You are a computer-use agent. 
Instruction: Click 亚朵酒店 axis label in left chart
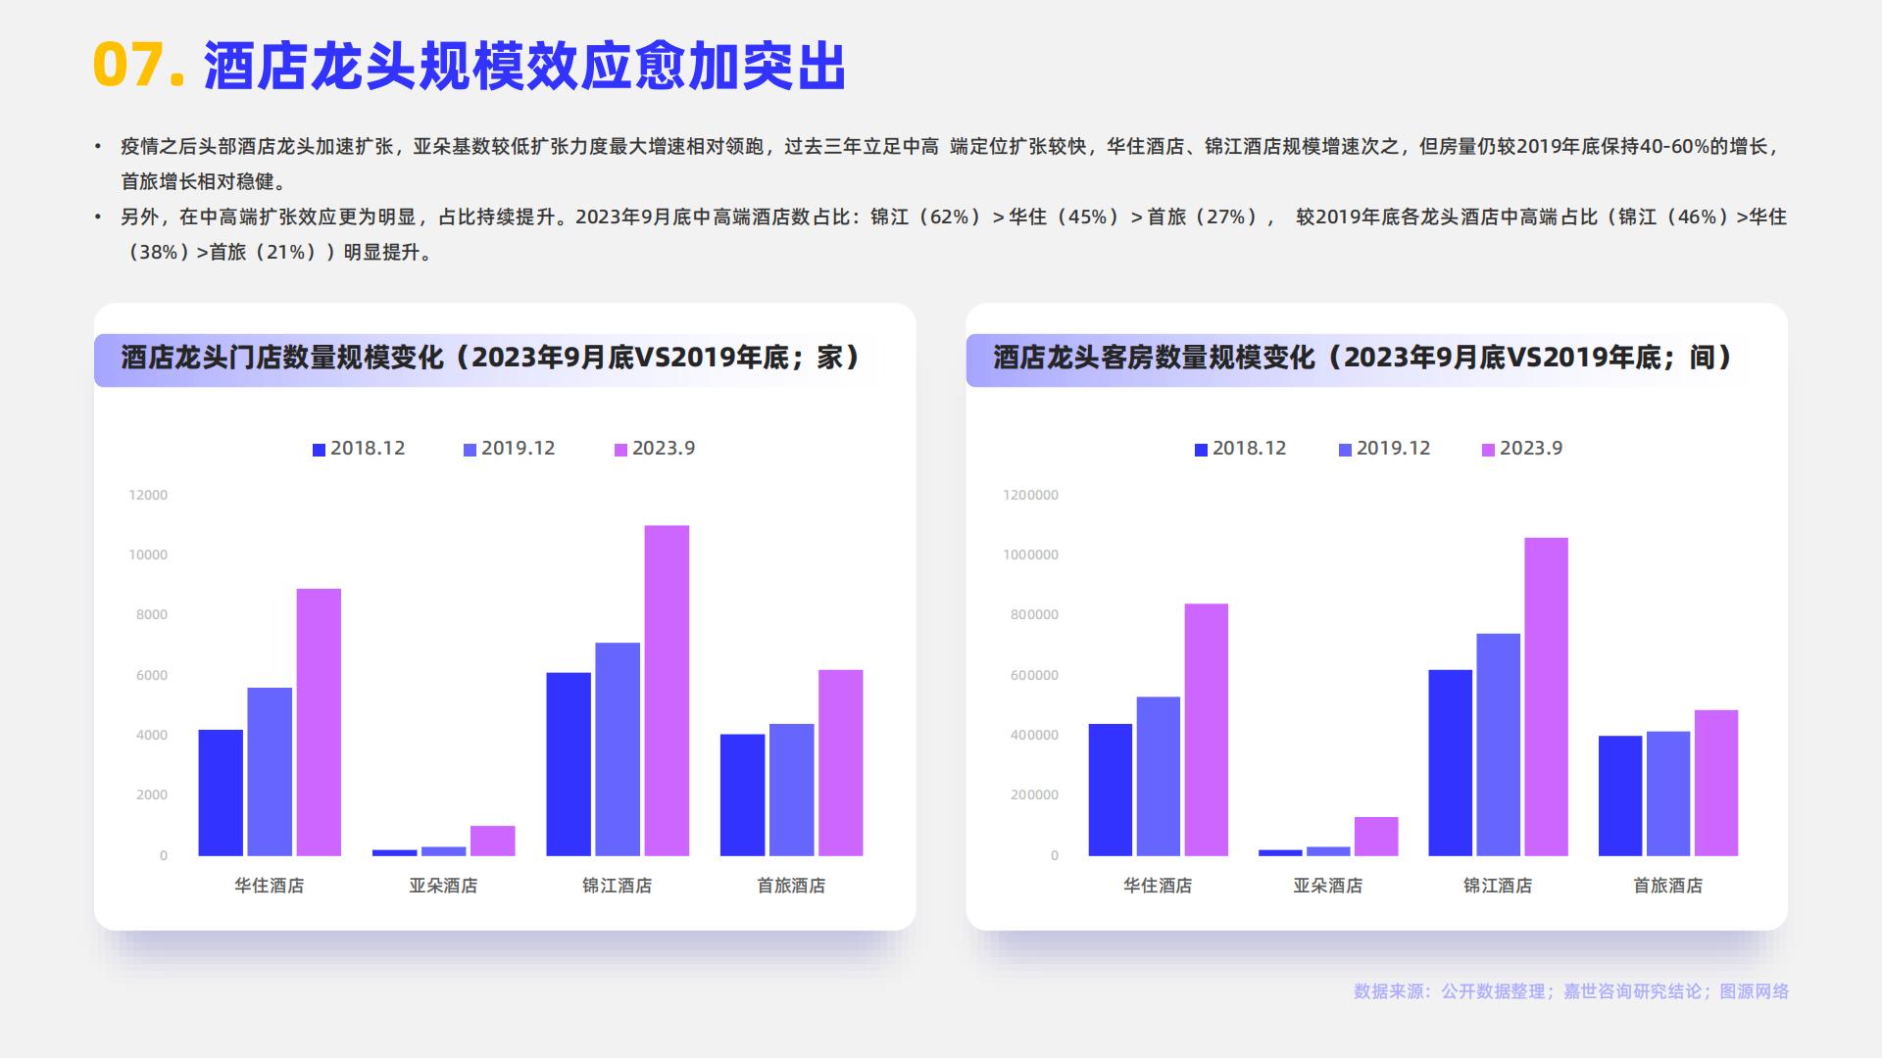(x=443, y=886)
